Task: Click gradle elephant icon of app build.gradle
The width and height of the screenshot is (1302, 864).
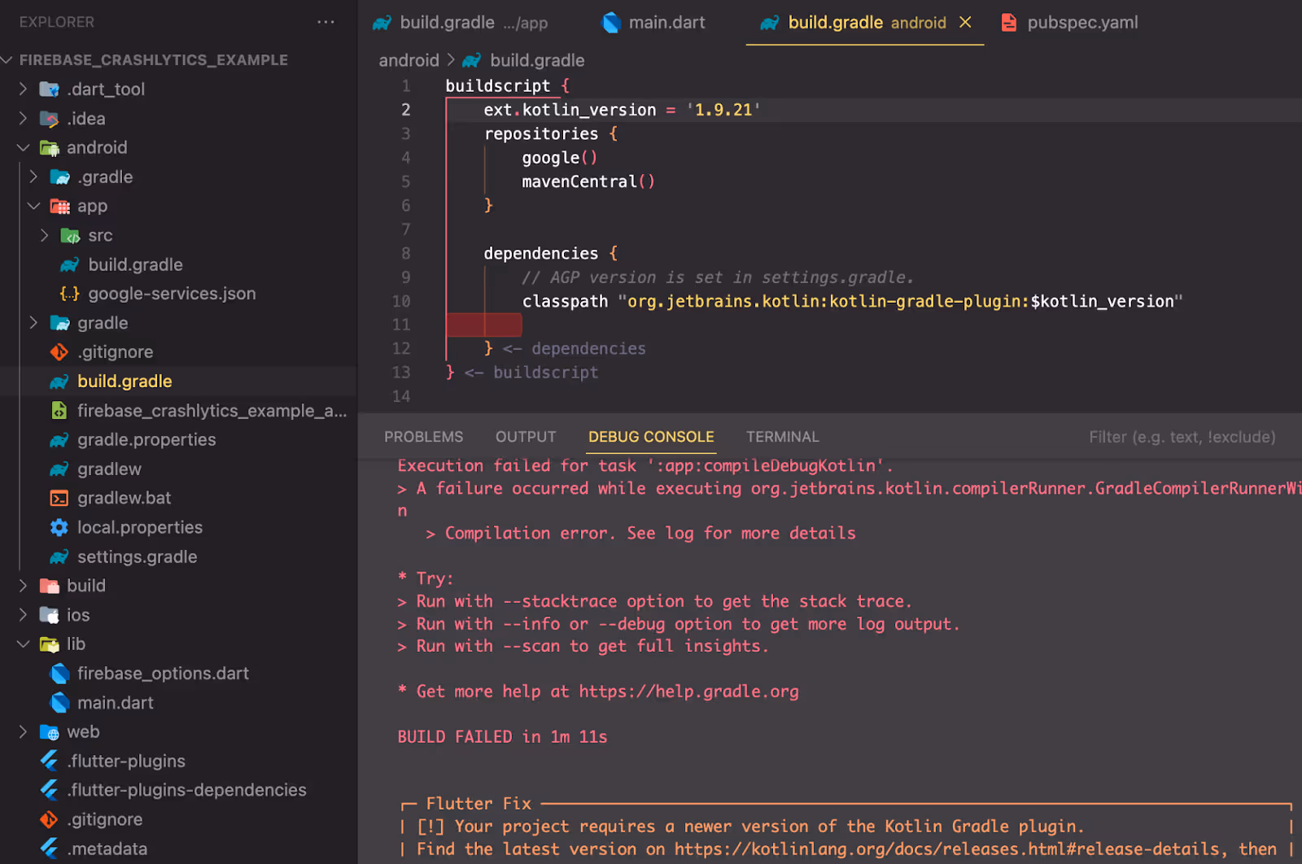Action: point(70,264)
